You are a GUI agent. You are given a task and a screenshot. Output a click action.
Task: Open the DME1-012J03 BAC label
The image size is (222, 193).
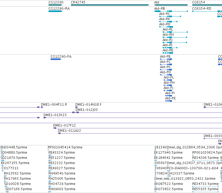tap(87, 110)
